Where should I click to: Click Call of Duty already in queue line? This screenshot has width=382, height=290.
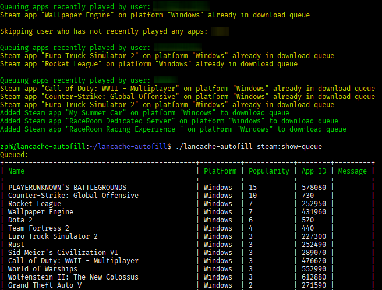tap(188, 89)
